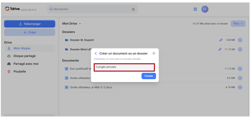Click folder icon of Dossier M. Dupont
252x121 pixels.
pos(66,40)
